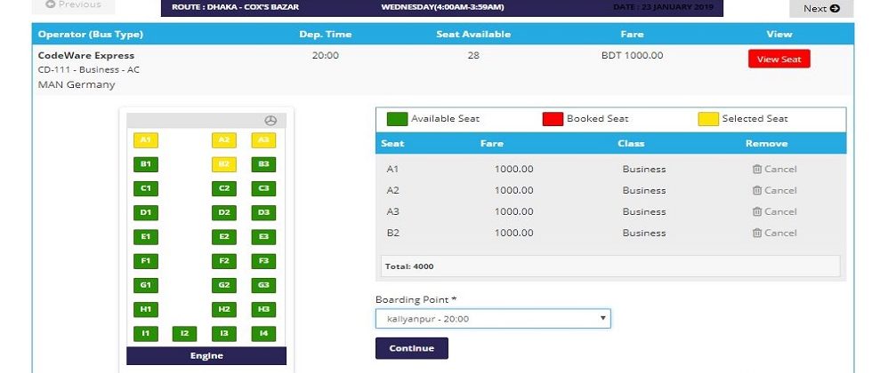This screenshot has height=373, width=888.
Task: Select available seat H2
Action: pos(224,310)
